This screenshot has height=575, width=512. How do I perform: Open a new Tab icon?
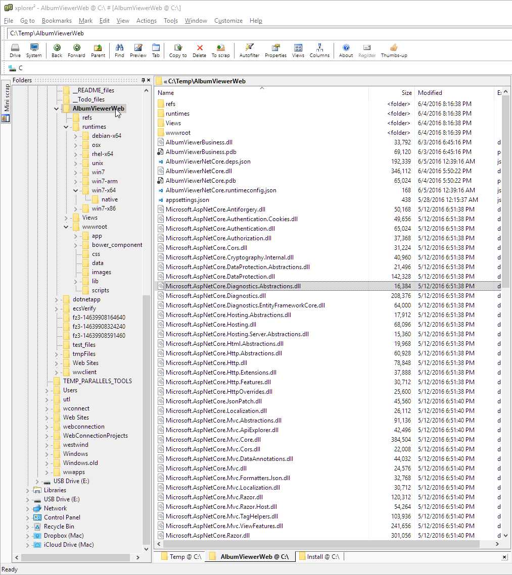156,50
